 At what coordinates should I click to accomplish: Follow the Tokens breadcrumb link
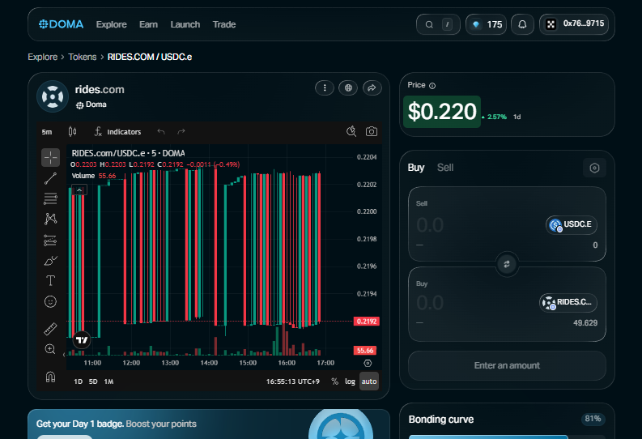click(x=83, y=57)
